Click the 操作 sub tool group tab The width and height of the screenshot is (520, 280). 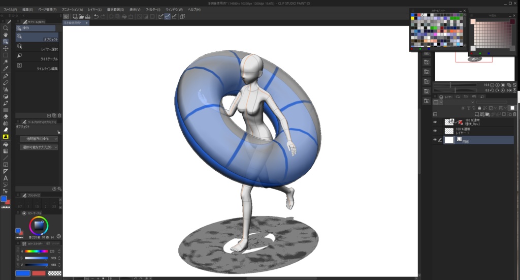pyautogui.click(x=36, y=28)
